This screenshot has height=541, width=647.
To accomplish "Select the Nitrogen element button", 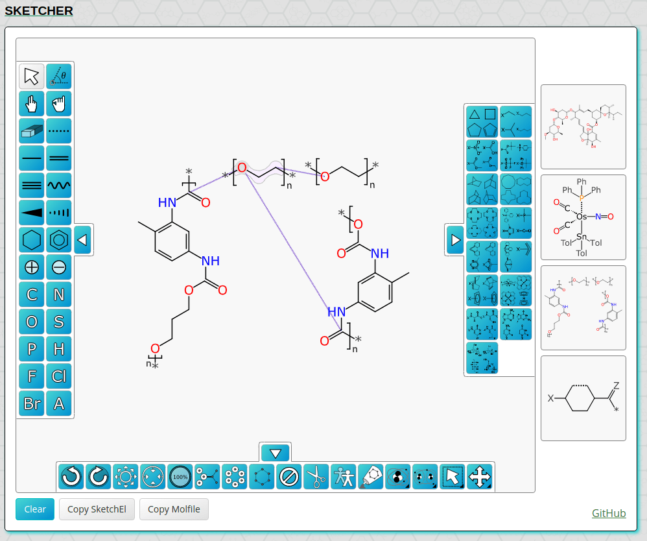I will tap(59, 295).
